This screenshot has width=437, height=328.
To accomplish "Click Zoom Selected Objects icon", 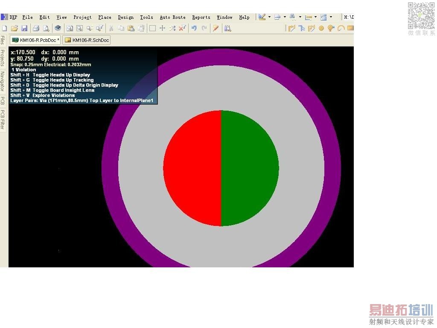I will pyautogui.click(x=90, y=28).
